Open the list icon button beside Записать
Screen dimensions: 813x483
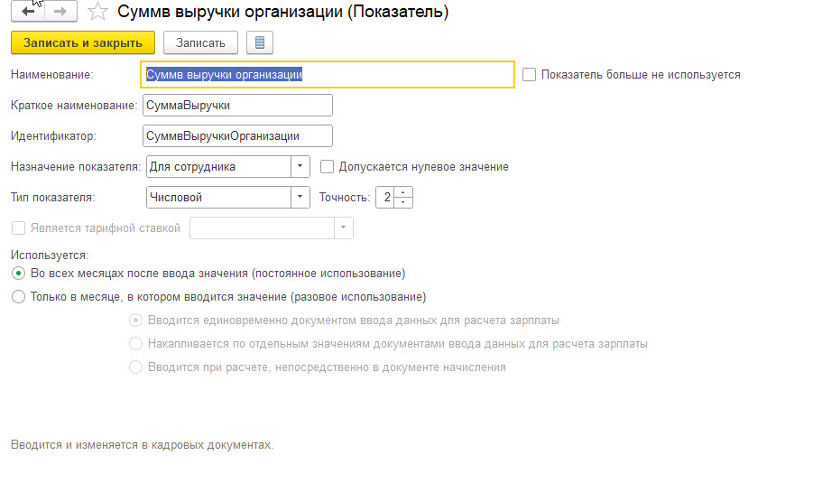[x=260, y=42]
